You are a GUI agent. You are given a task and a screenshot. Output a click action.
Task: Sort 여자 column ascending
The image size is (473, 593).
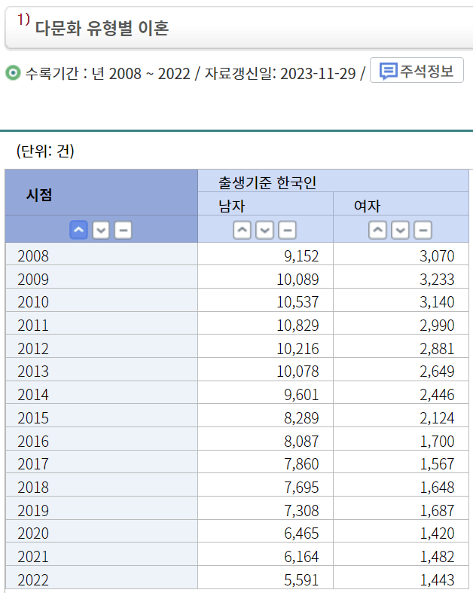point(378,231)
